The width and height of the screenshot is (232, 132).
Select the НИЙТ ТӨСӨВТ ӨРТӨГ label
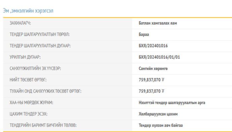click(x=28, y=80)
